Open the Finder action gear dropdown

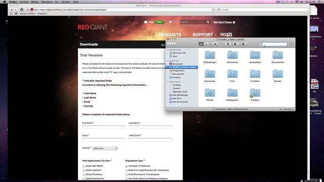[236, 44]
